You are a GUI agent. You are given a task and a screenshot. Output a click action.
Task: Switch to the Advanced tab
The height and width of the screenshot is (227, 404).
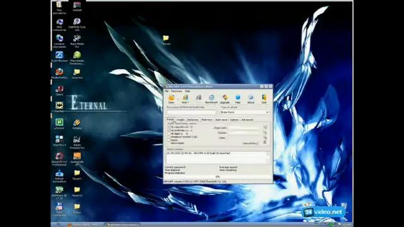tap(247, 120)
